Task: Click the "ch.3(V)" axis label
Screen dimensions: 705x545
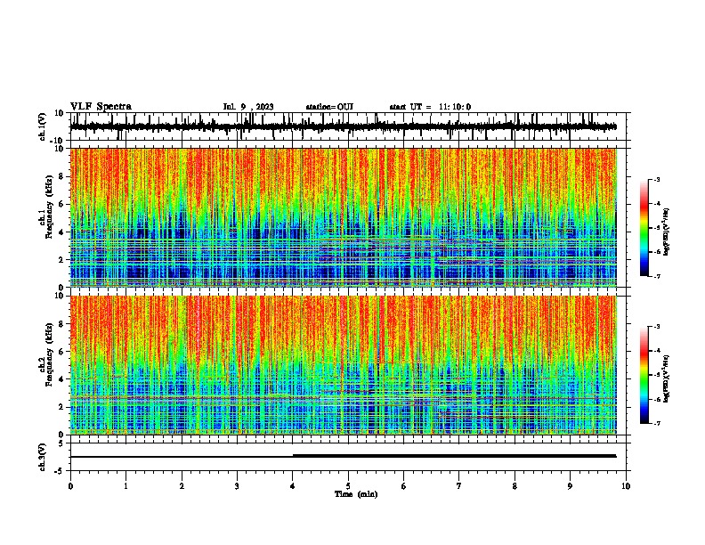Action: [42, 458]
